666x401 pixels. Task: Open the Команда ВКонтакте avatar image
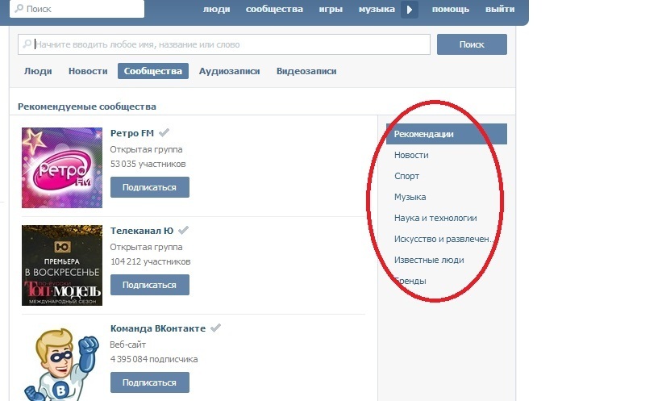pos(62,362)
